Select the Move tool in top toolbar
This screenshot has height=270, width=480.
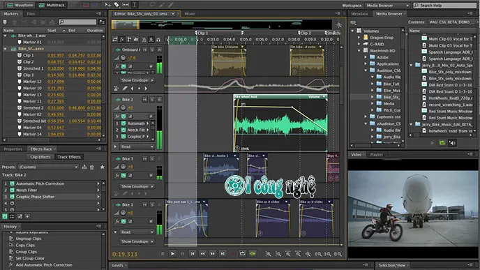click(x=107, y=5)
